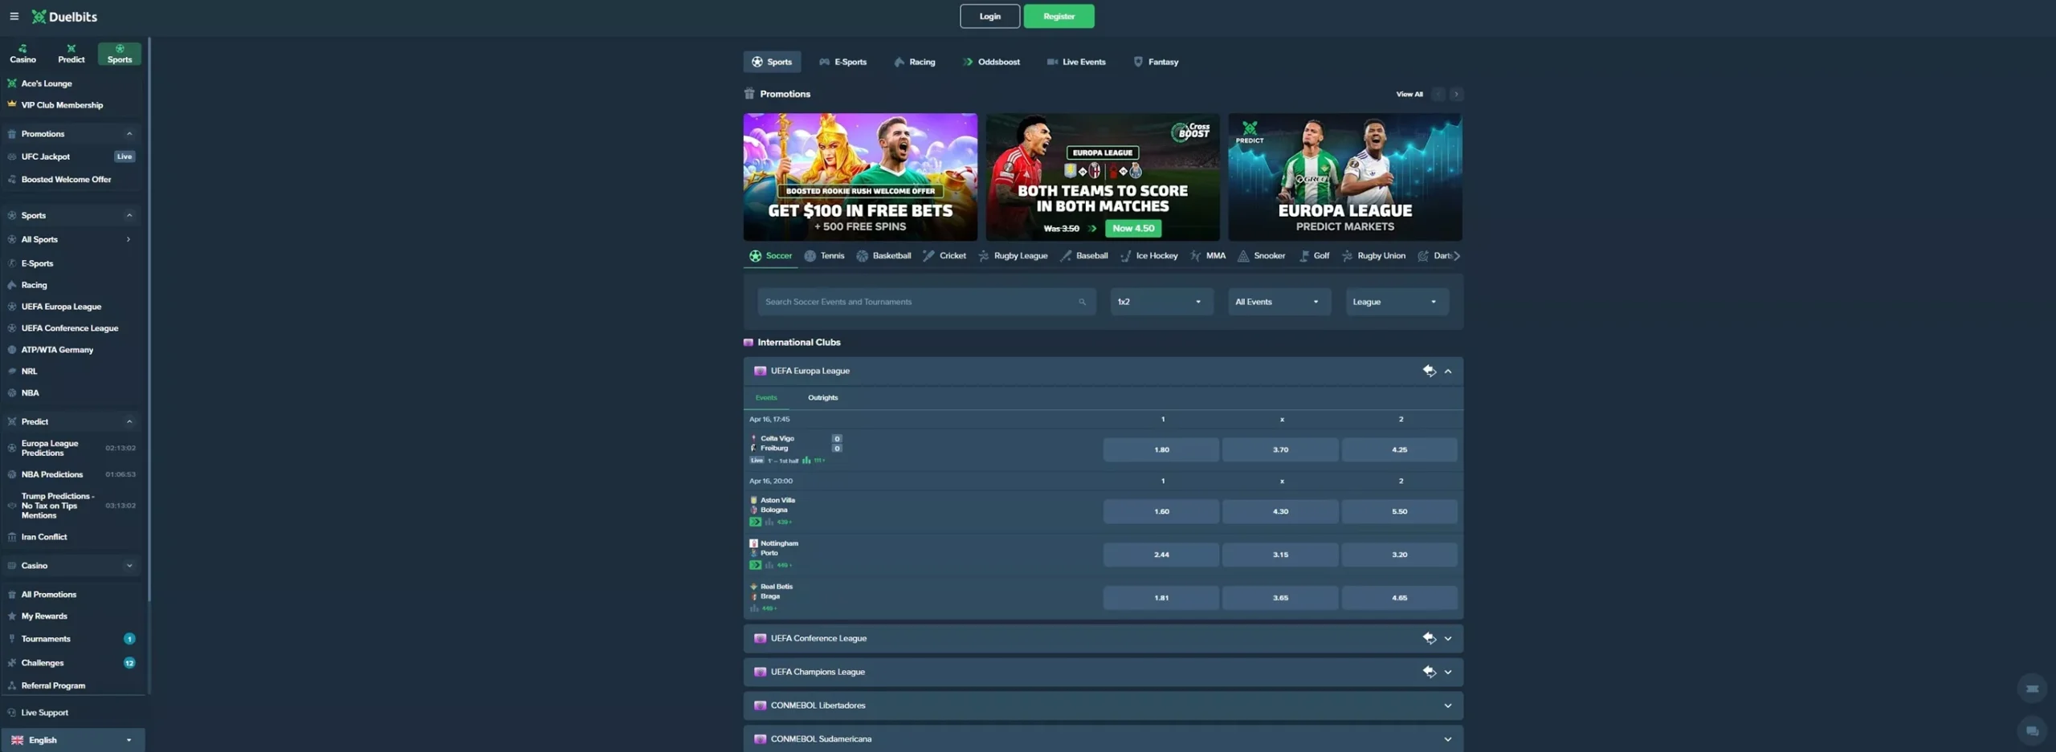Viewport: 2056px width, 752px height.
Task: Select MMA sport icon
Action: coord(1195,256)
